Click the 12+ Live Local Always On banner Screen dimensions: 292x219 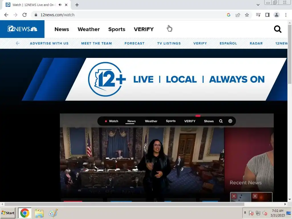coord(154,79)
